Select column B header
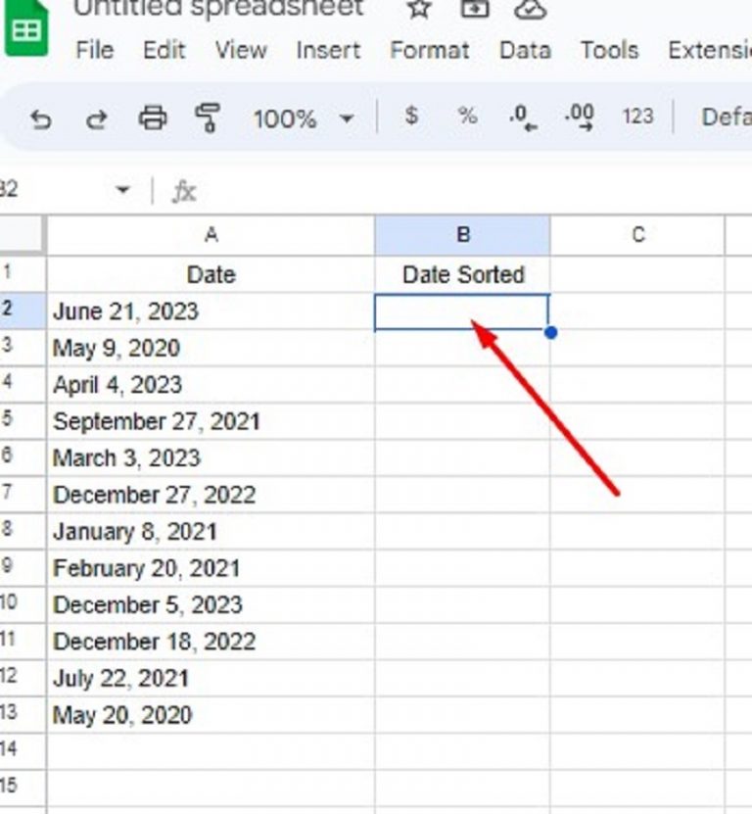752x814 pixels. pyautogui.click(x=462, y=234)
